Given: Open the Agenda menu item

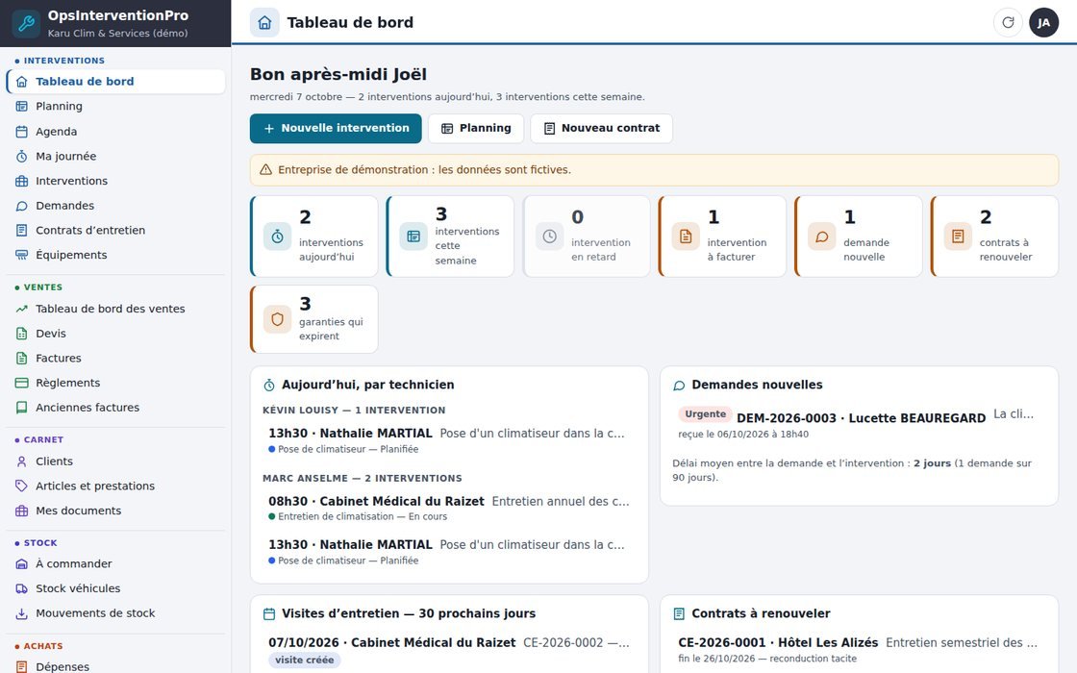Looking at the screenshot, I should (x=116, y=131).
